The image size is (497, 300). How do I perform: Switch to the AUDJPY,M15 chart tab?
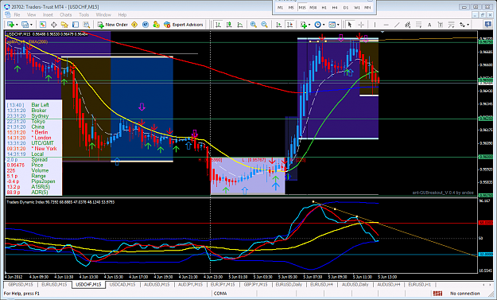[190, 284]
